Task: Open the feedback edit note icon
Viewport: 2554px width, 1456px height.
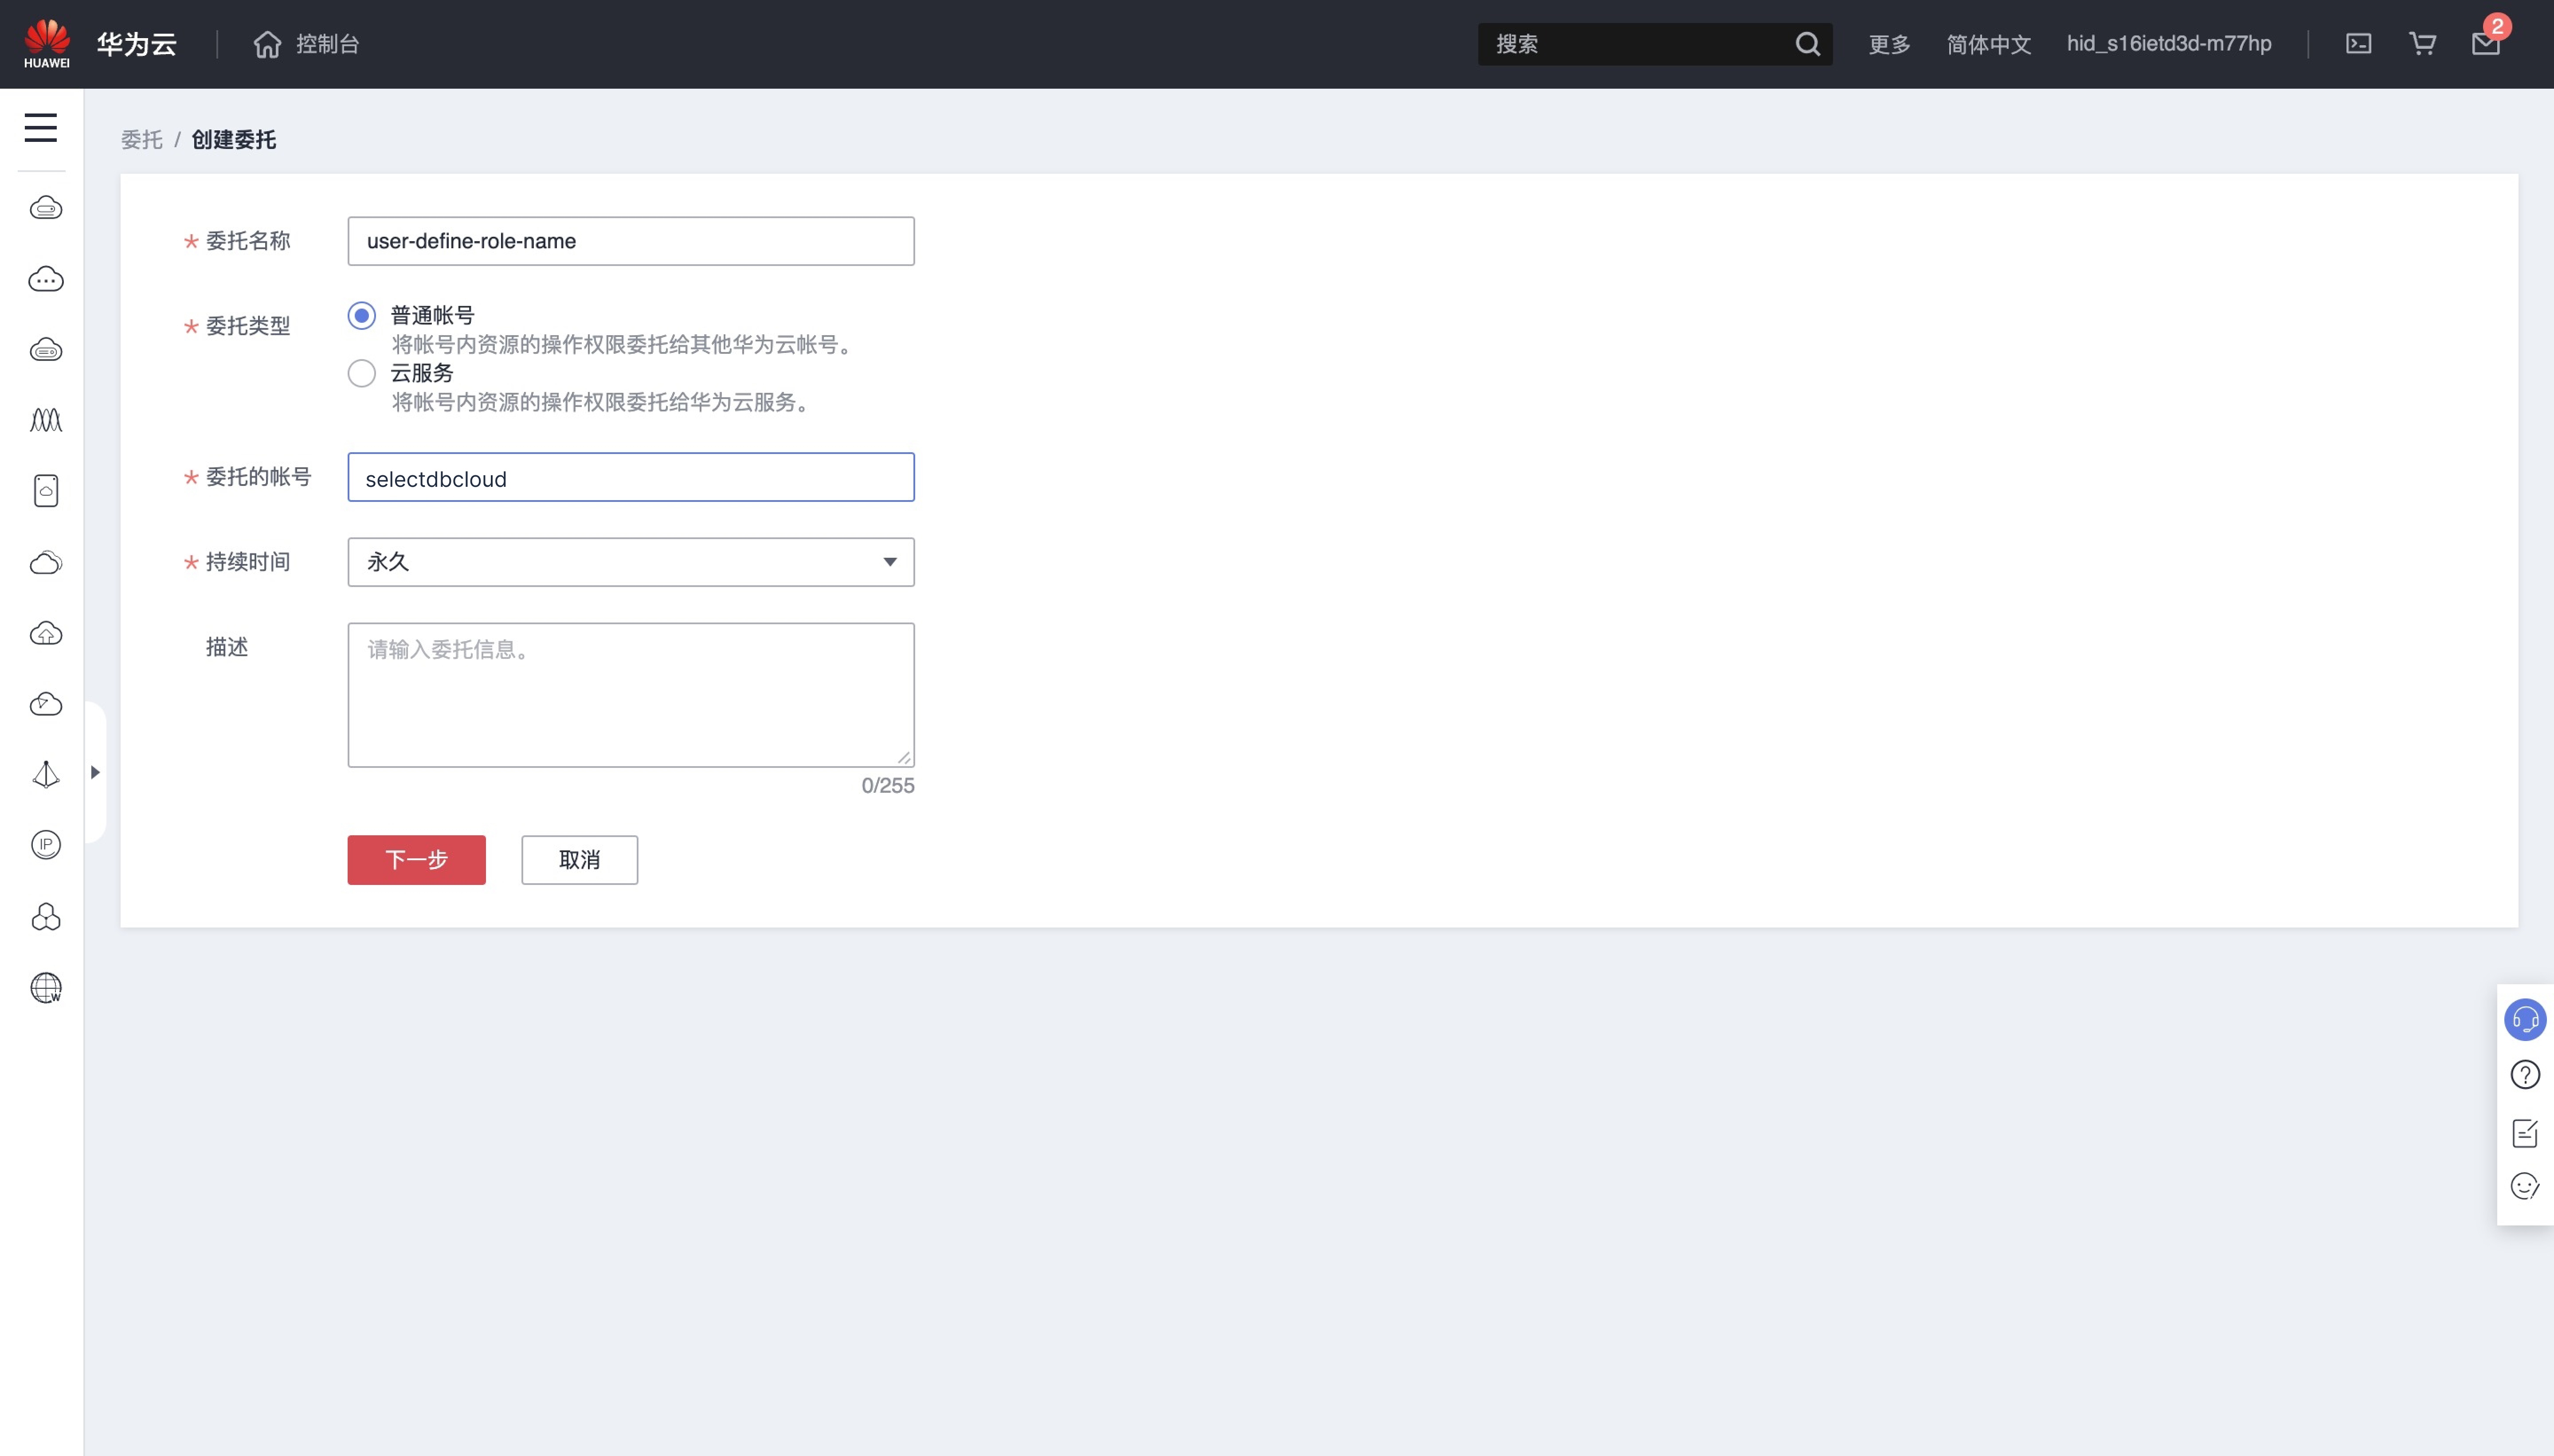Action: point(2525,1132)
